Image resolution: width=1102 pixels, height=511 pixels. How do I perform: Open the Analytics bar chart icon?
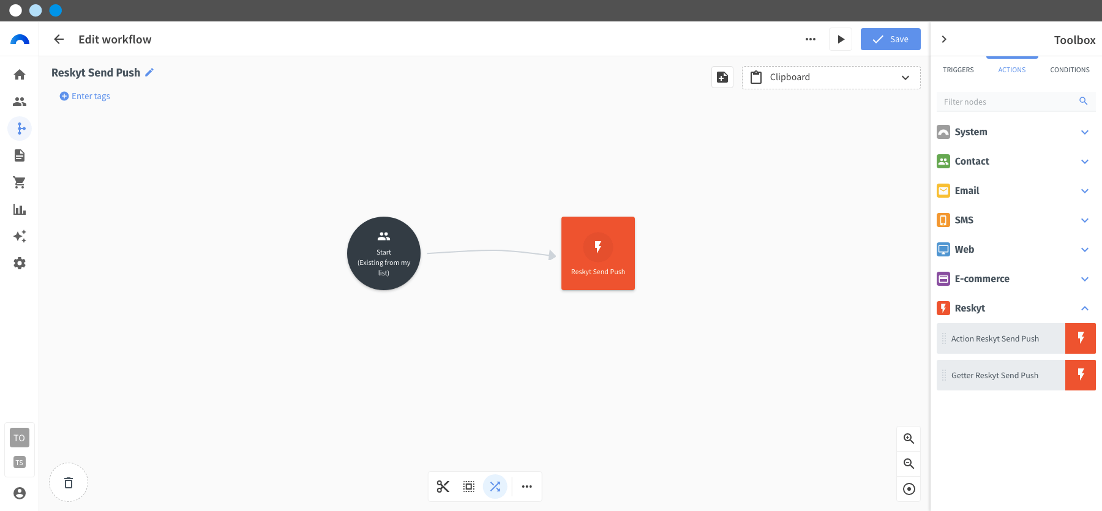click(x=20, y=209)
